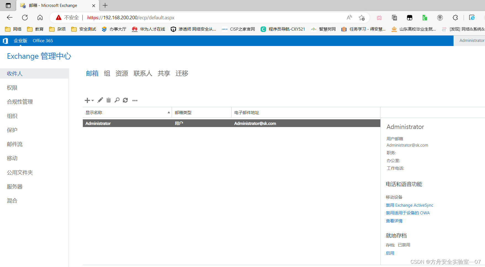Screen dimensions: 485x267
Task: Open the CISP之家官网 bookmark
Action: tap(238, 29)
